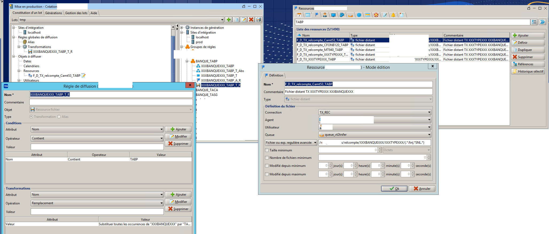This screenshot has height=234, width=549.
Task: Select the Transformation radio button
Action: click(x=31, y=117)
